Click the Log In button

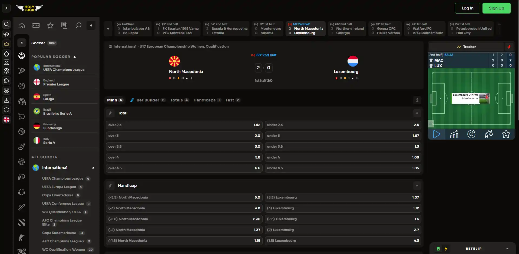point(467,8)
